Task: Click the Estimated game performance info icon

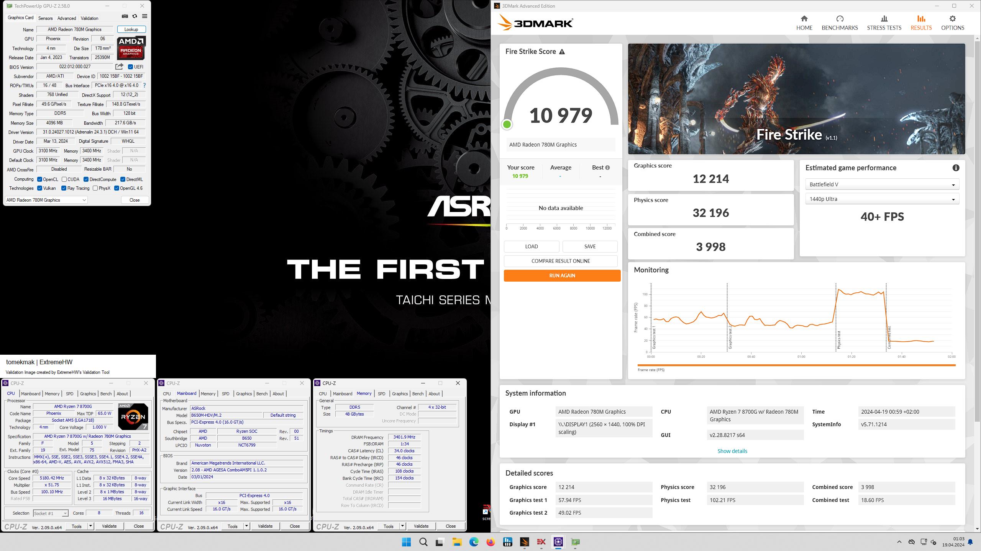Action: point(956,168)
